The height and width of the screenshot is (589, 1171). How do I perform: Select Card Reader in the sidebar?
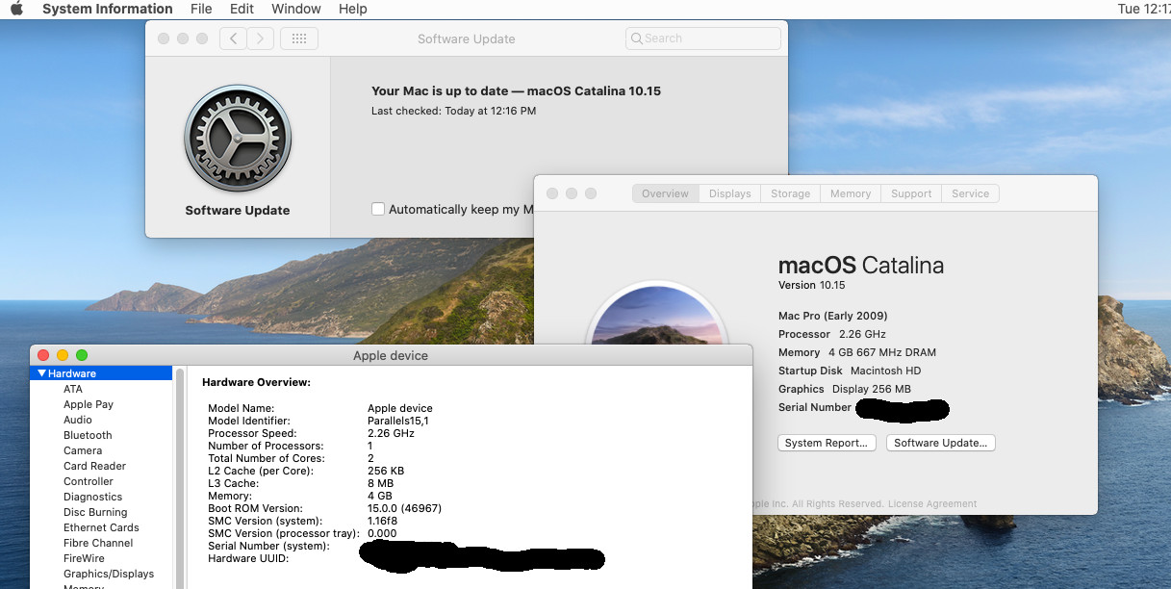click(x=94, y=466)
